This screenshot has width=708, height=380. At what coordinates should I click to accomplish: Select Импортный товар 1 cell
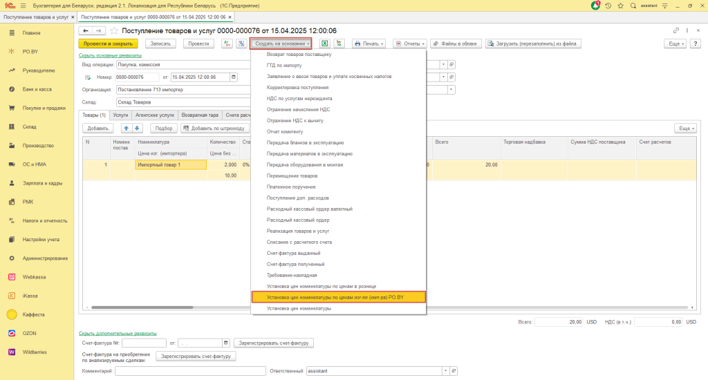click(171, 164)
